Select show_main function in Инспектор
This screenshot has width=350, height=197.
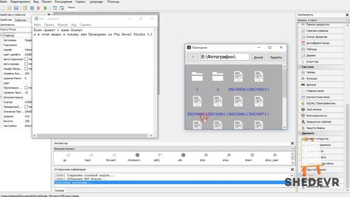pos(272,157)
